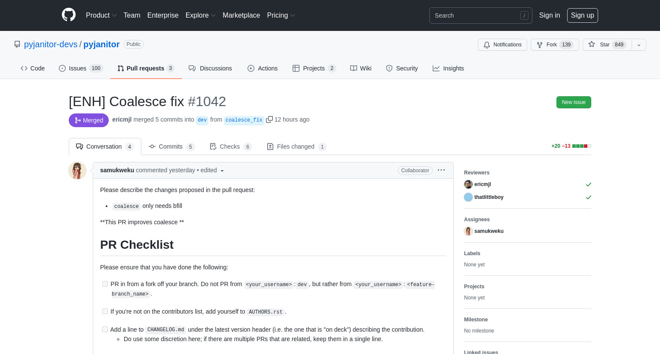
Task: Open the Security tab
Action: pyautogui.click(x=402, y=68)
